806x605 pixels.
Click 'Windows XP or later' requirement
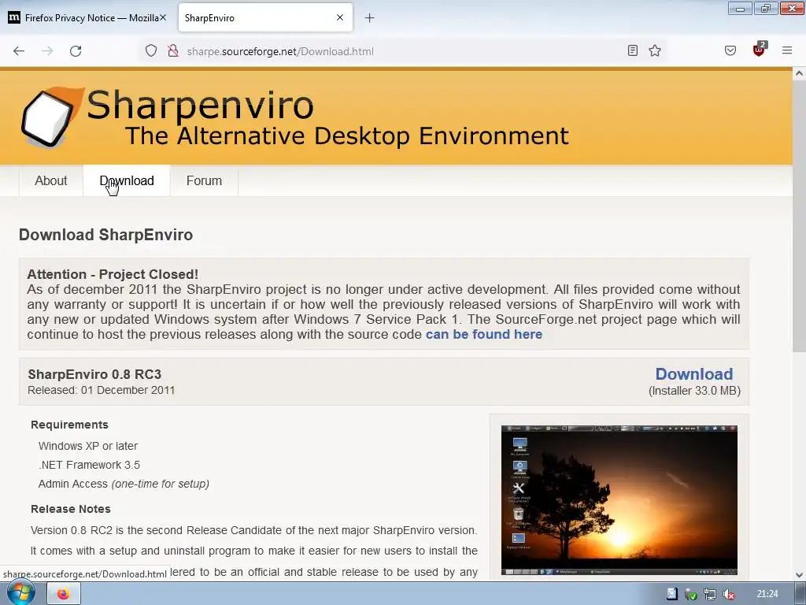tap(88, 446)
